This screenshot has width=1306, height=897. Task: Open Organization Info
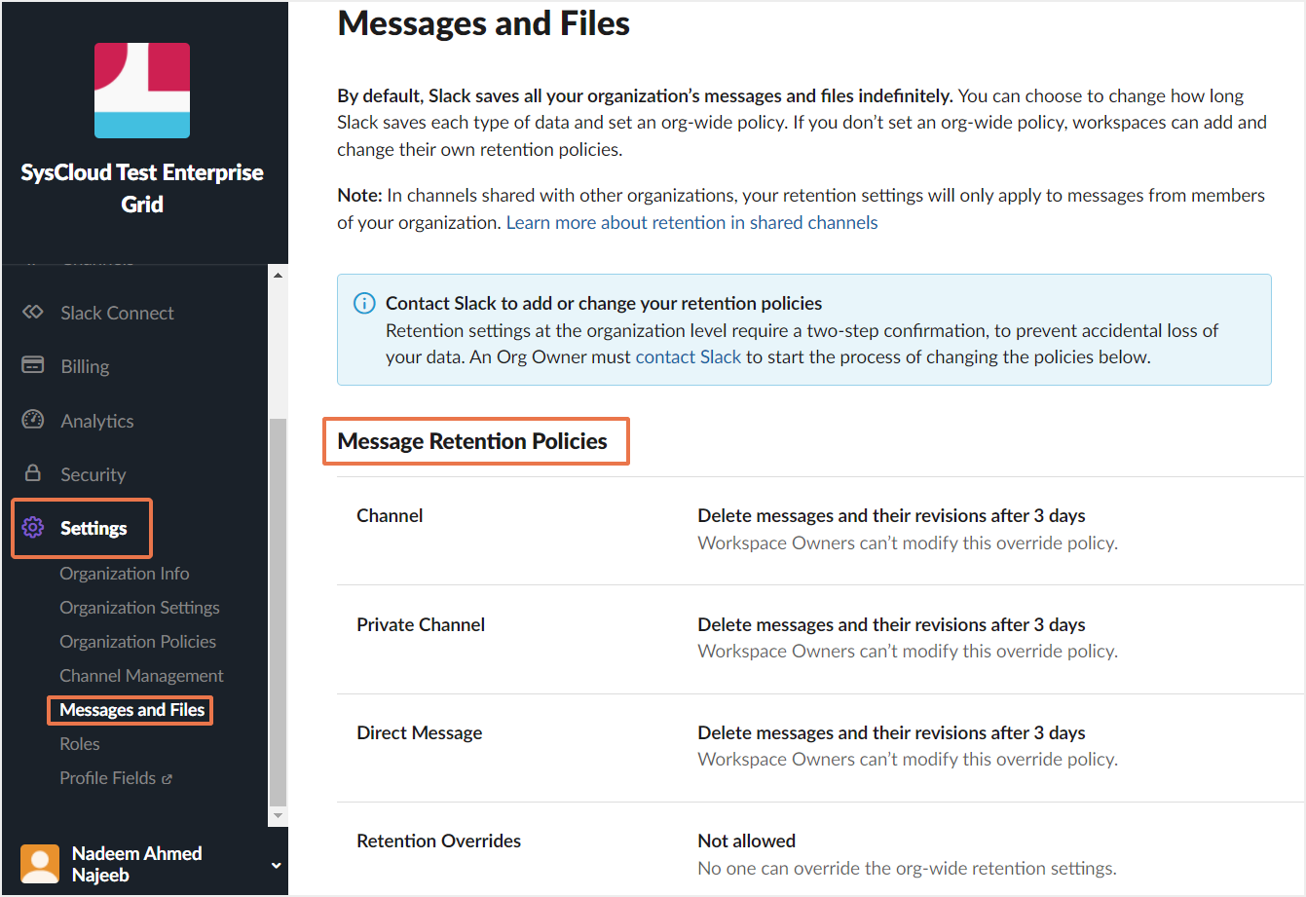click(x=125, y=574)
